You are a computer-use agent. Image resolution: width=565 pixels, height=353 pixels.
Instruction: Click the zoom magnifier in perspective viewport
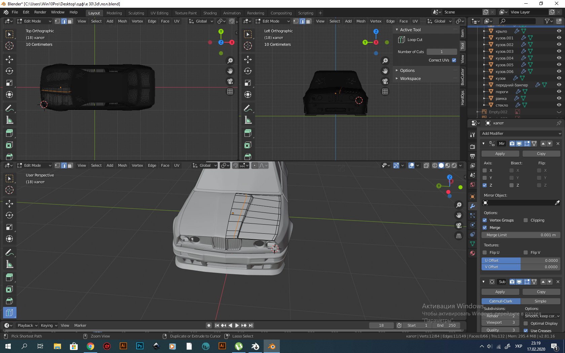(459, 205)
